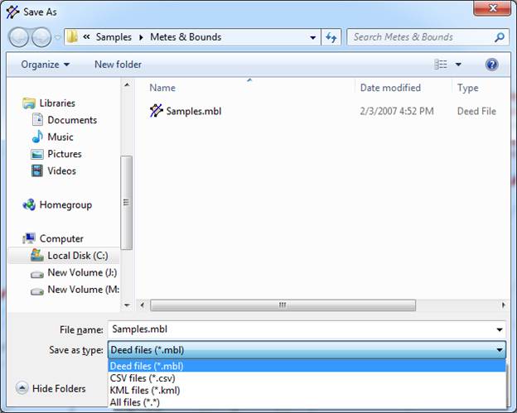The image size is (517, 413).
Task: Select All files (*.*) option
Action: (137, 401)
